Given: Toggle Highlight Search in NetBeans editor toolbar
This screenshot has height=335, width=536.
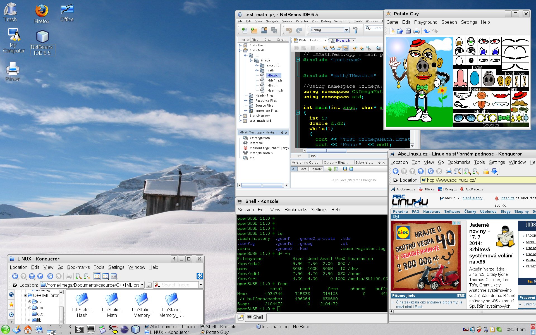Looking at the screenshot, I should (346, 48).
